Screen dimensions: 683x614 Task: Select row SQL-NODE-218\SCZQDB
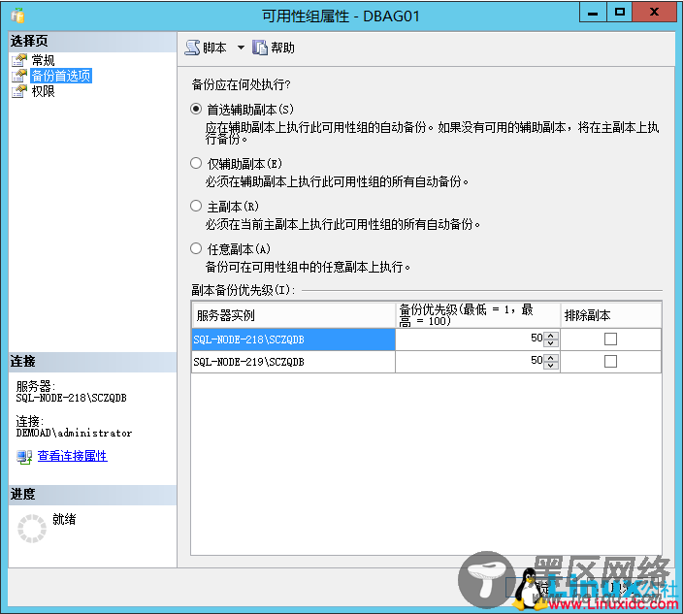coord(293,339)
